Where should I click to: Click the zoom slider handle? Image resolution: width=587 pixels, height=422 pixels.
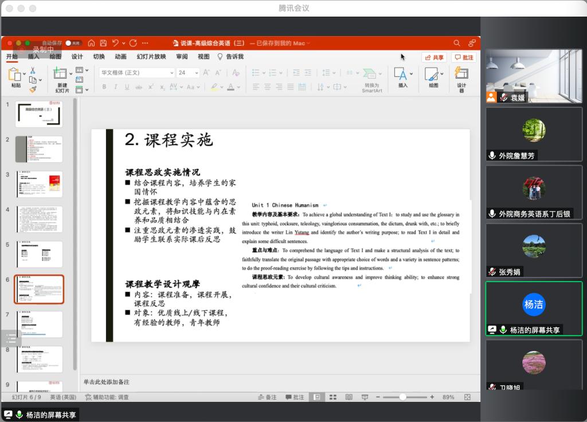pyautogui.click(x=403, y=397)
